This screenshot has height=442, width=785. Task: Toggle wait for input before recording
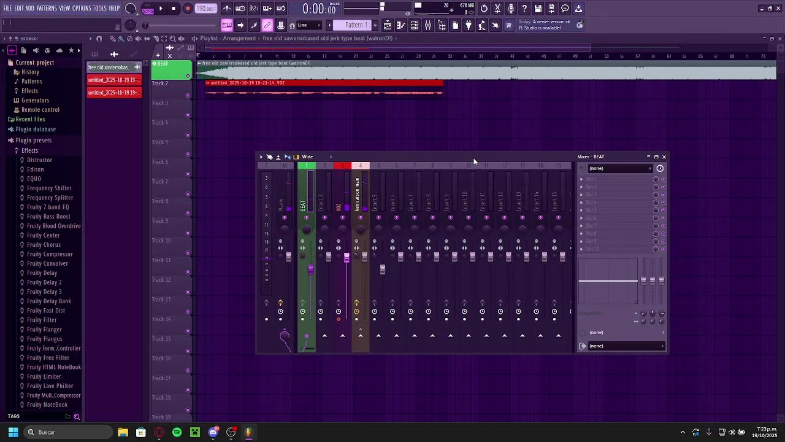[240, 9]
